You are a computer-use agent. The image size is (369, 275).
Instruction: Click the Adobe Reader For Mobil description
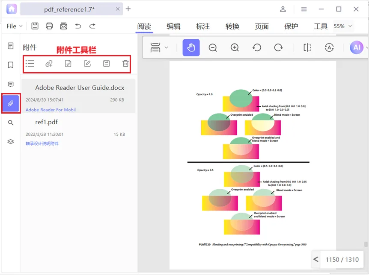51,110
